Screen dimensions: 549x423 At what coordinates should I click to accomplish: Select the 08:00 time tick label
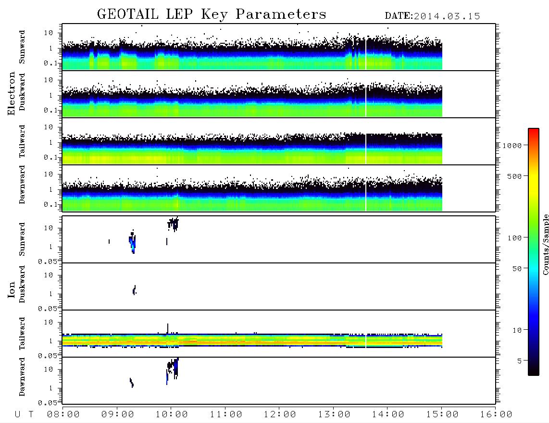[63, 415]
